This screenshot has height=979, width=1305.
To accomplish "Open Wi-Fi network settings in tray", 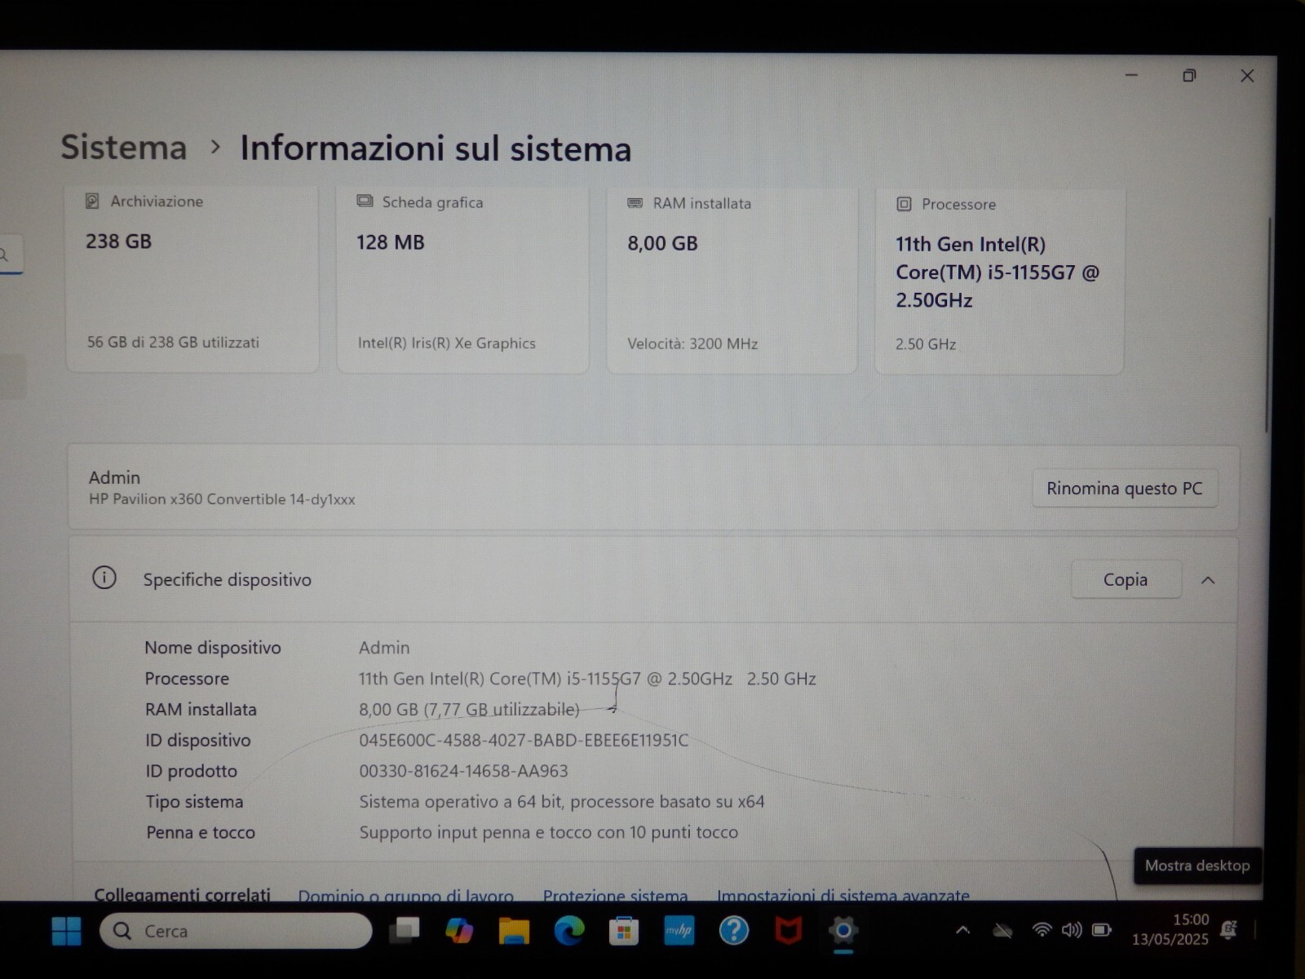I will click(1042, 930).
